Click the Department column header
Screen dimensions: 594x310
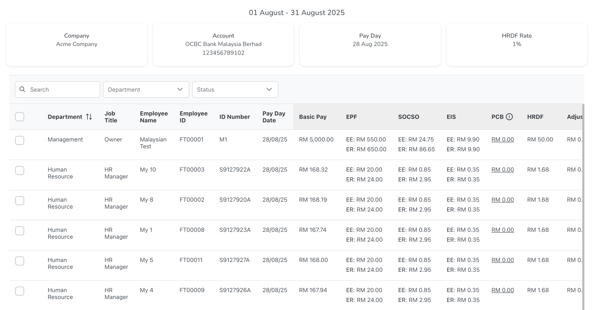coord(65,117)
